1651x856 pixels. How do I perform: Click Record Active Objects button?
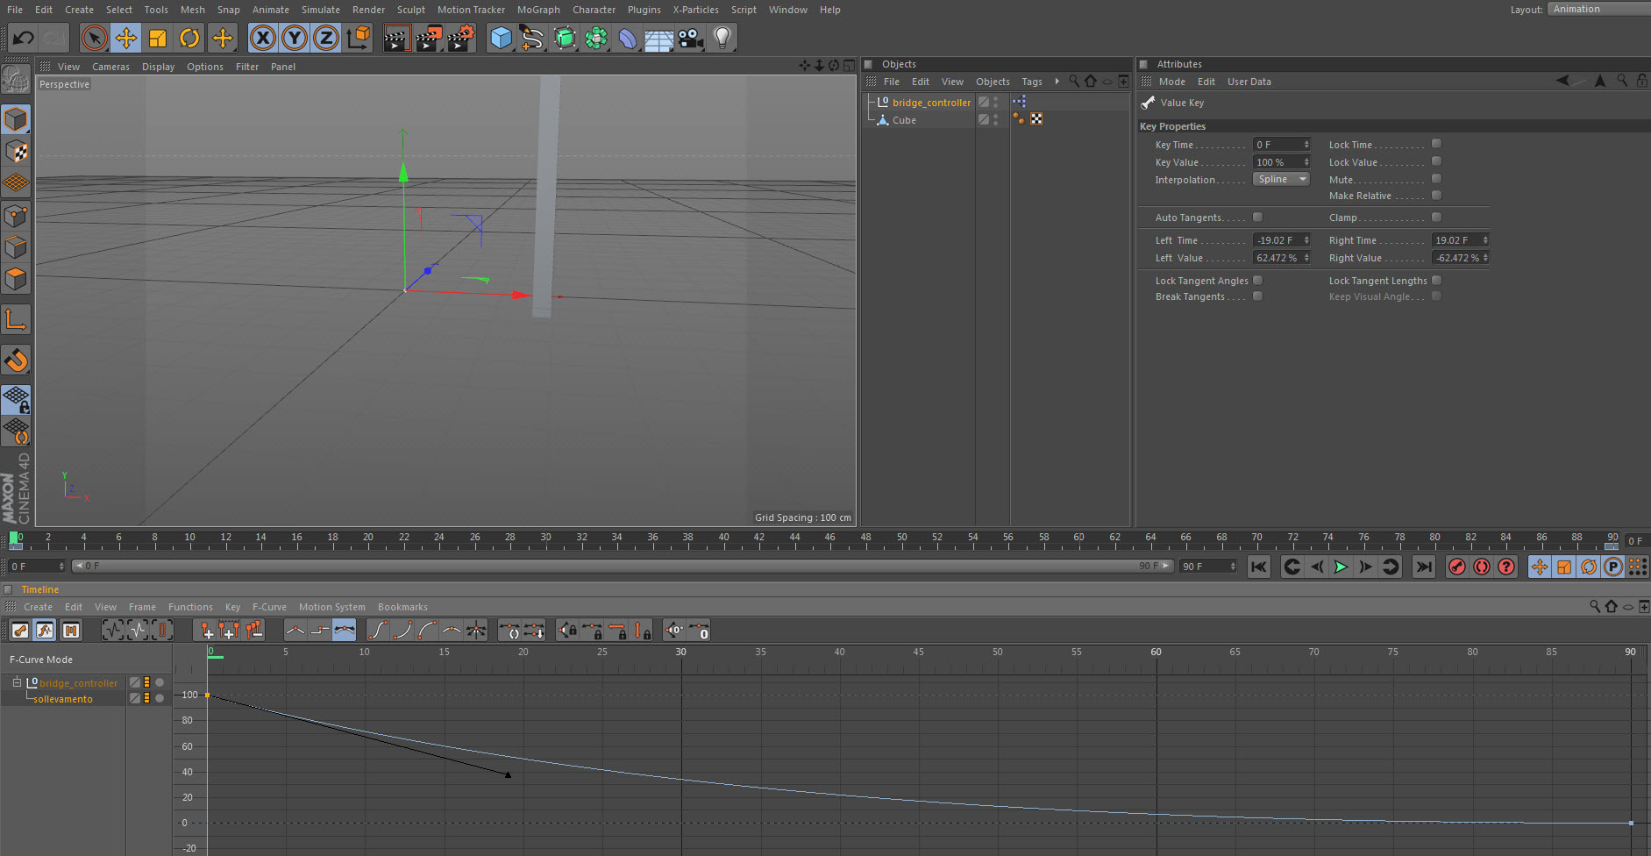pos(1456,567)
